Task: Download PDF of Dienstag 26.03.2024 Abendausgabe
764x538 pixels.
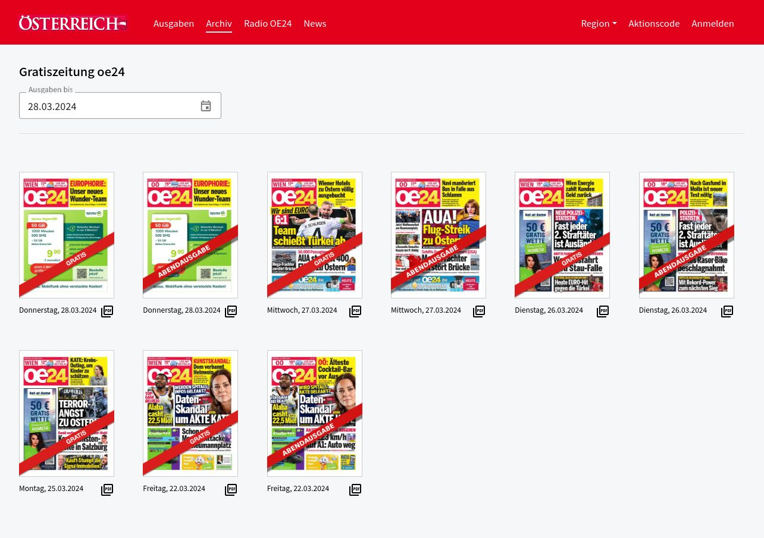Action: 727,311
